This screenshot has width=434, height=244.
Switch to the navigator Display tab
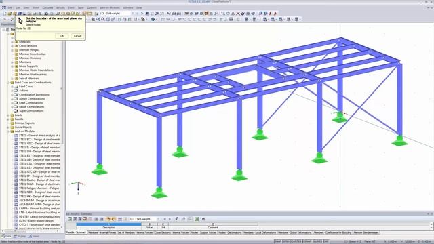click(x=20, y=237)
